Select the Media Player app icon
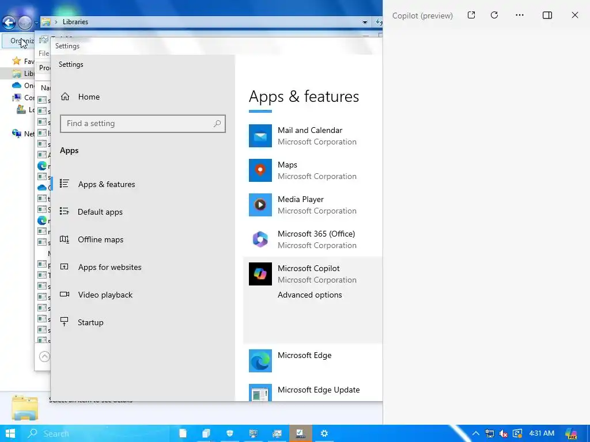The image size is (590, 442). coord(260,205)
